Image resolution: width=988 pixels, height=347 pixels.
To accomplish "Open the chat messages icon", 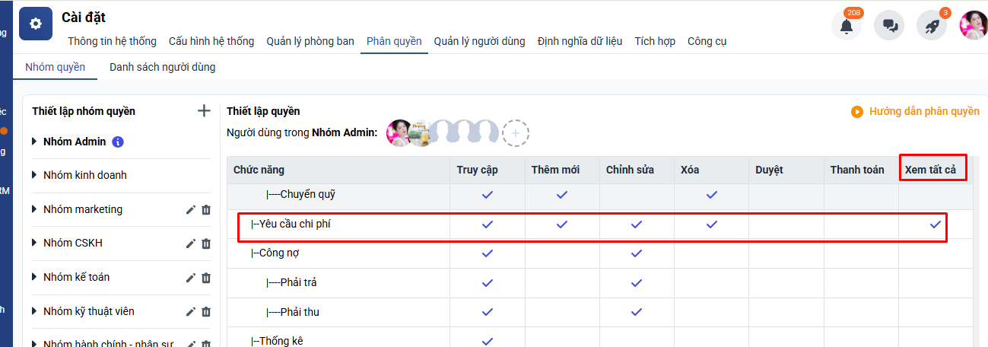I will pyautogui.click(x=889, y=26).
